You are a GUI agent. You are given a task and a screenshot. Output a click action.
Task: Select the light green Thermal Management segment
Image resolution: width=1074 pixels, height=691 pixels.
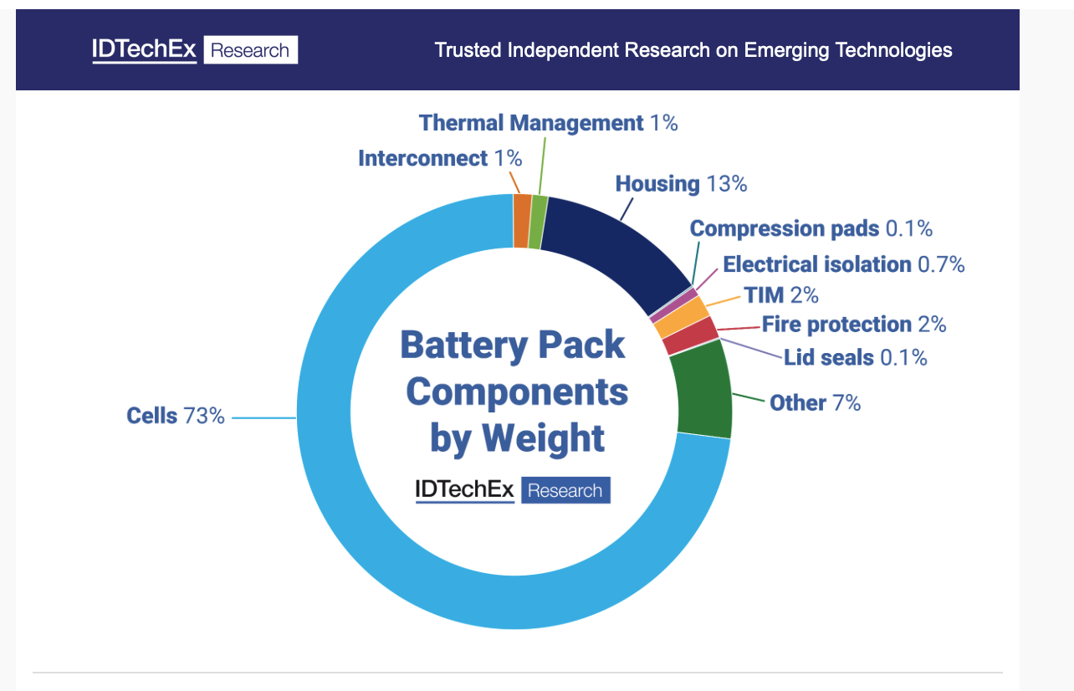click(539, 223)
